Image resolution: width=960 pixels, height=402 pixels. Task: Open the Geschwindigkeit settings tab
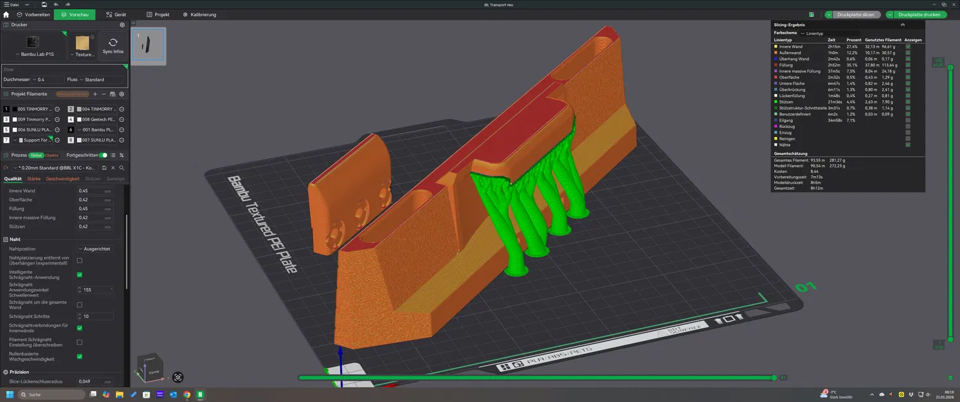[63, 179]
